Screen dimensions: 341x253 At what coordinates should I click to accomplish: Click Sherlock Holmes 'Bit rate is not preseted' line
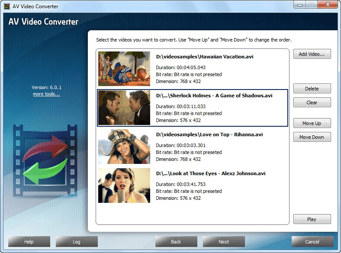click(189, 113)
